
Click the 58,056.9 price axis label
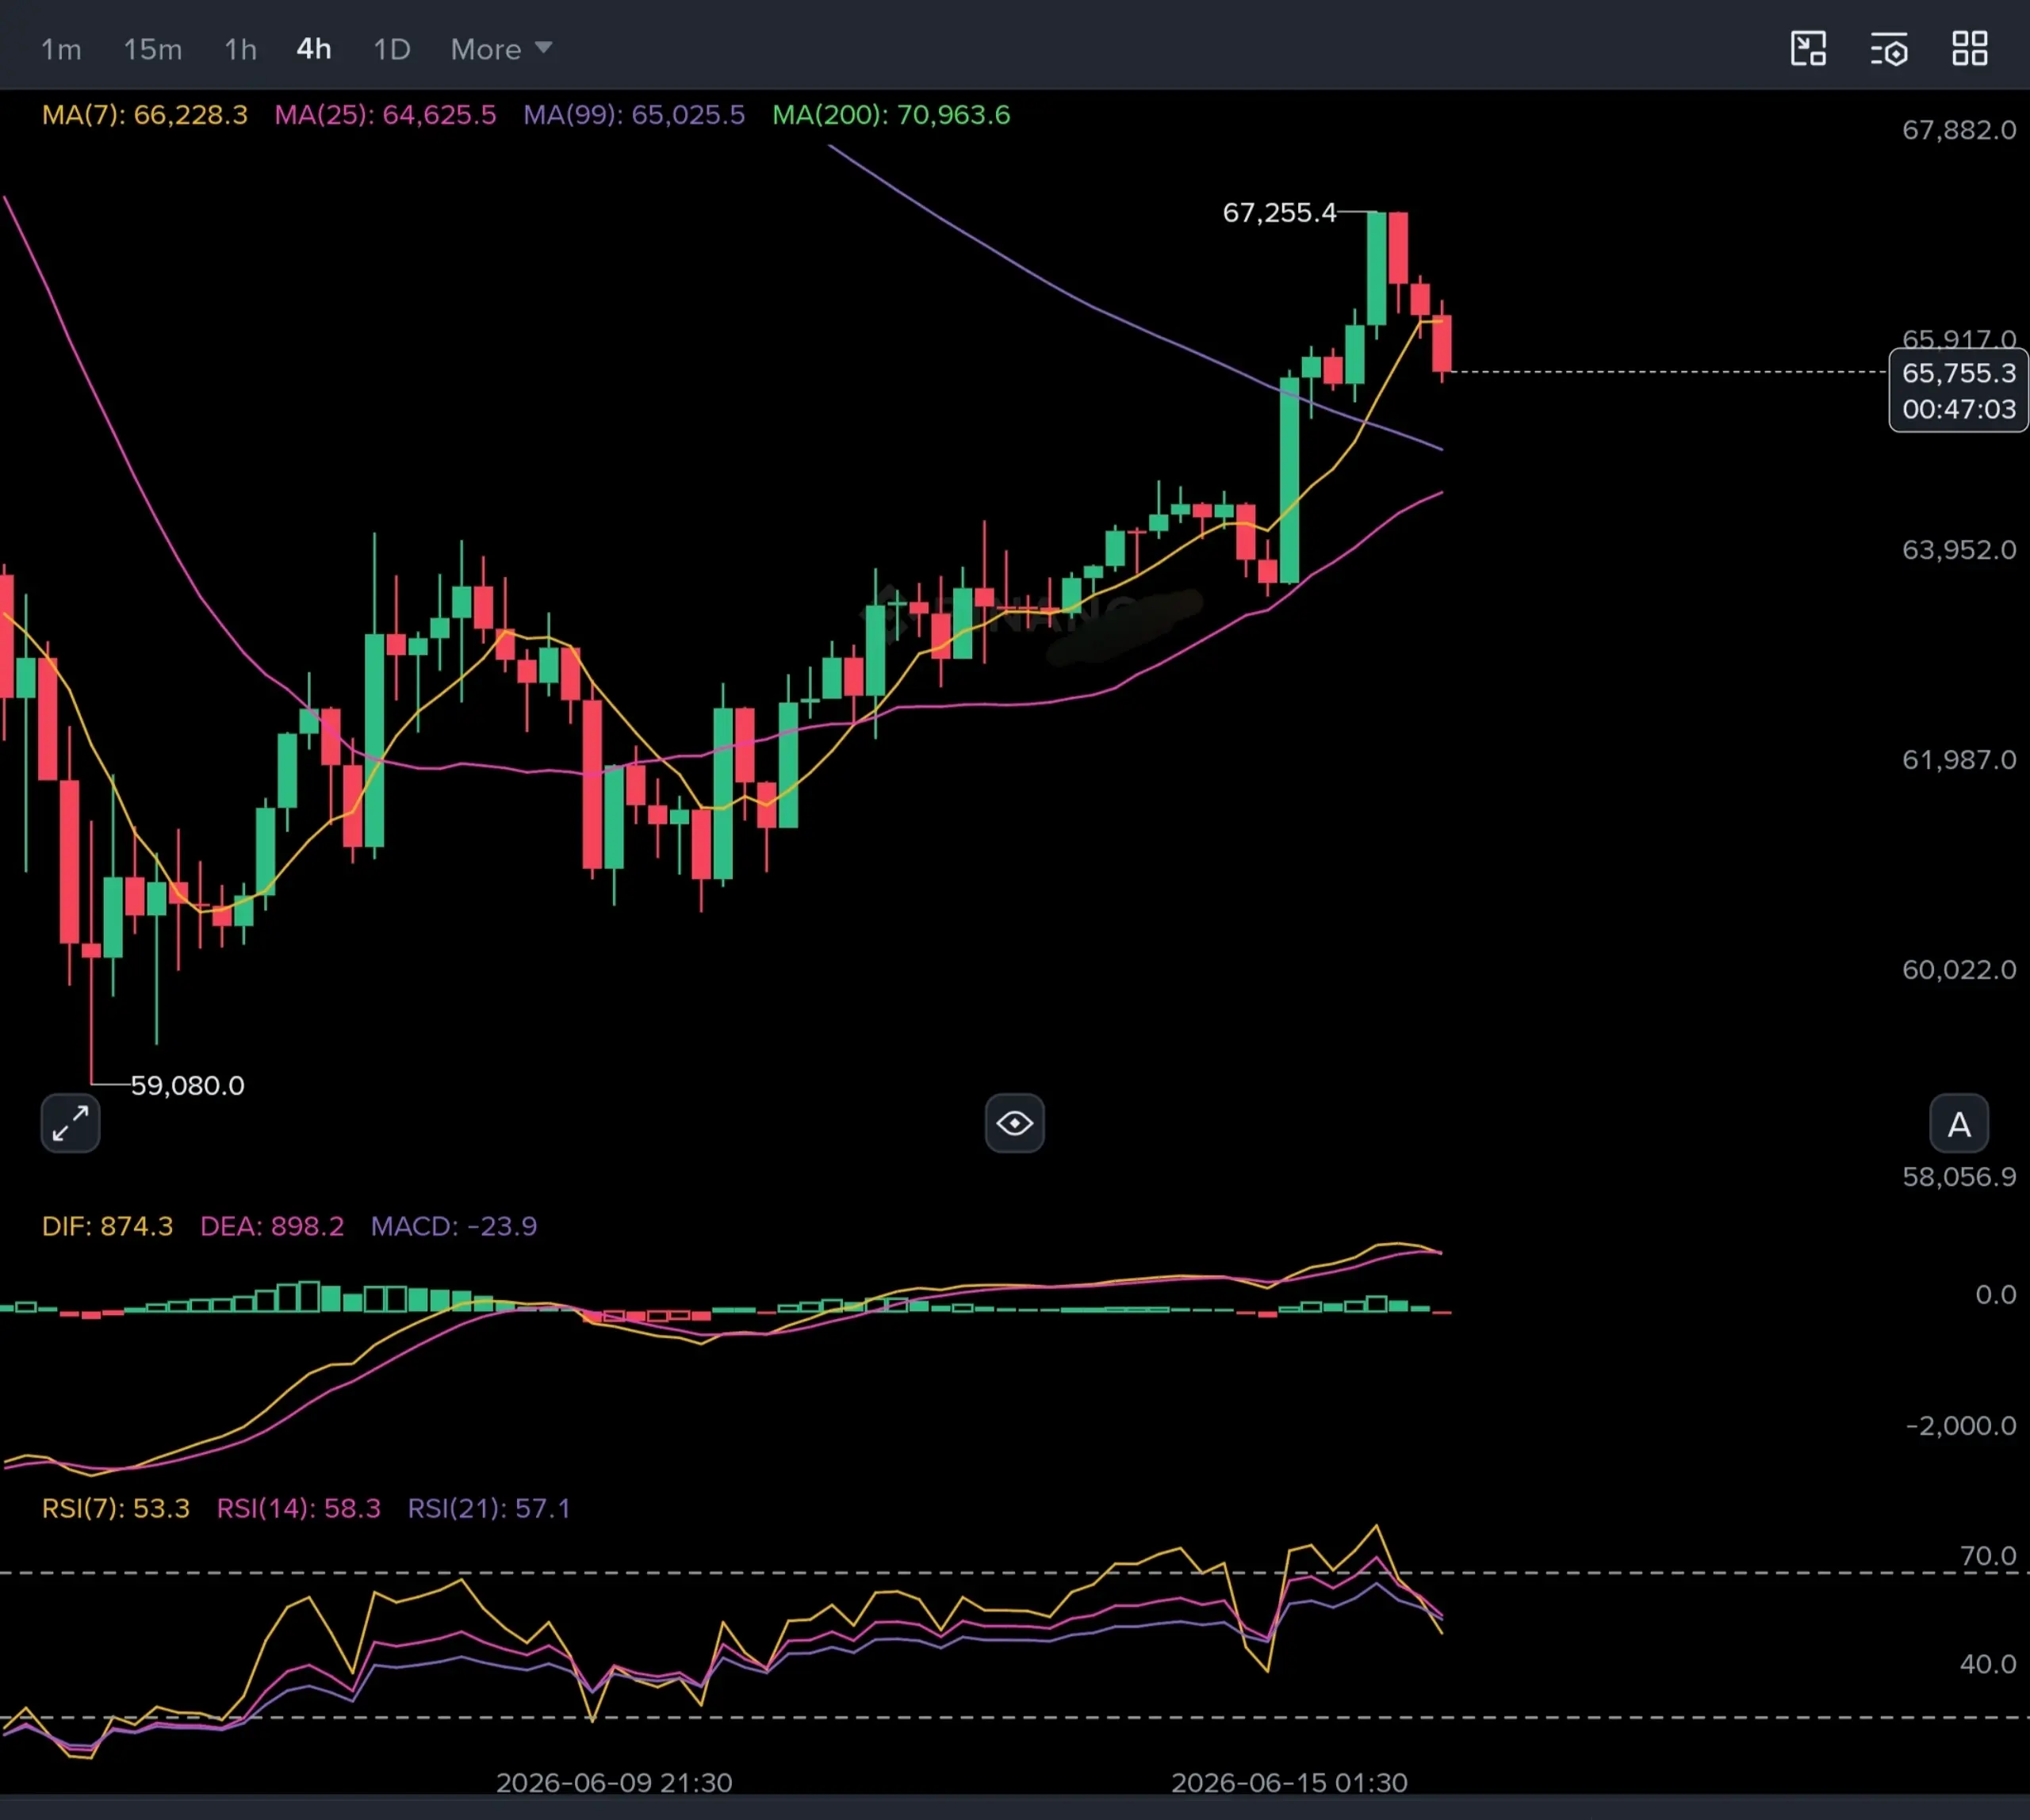tap(1959, 1177)
